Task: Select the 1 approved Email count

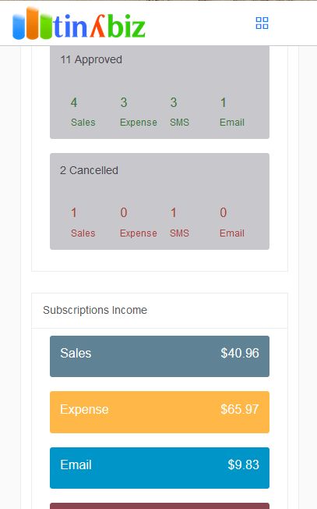Action: point(223,102)
